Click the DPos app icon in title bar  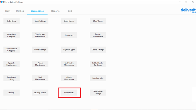click(1, 2)
